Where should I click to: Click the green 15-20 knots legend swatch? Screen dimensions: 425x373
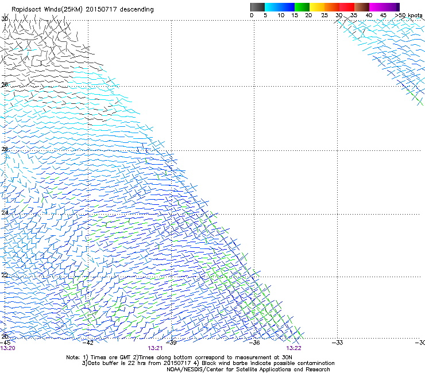[302, 7]
